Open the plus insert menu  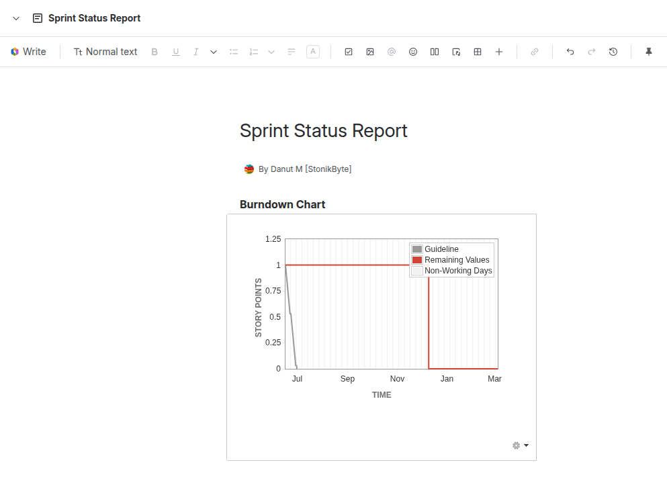point(499,52)
